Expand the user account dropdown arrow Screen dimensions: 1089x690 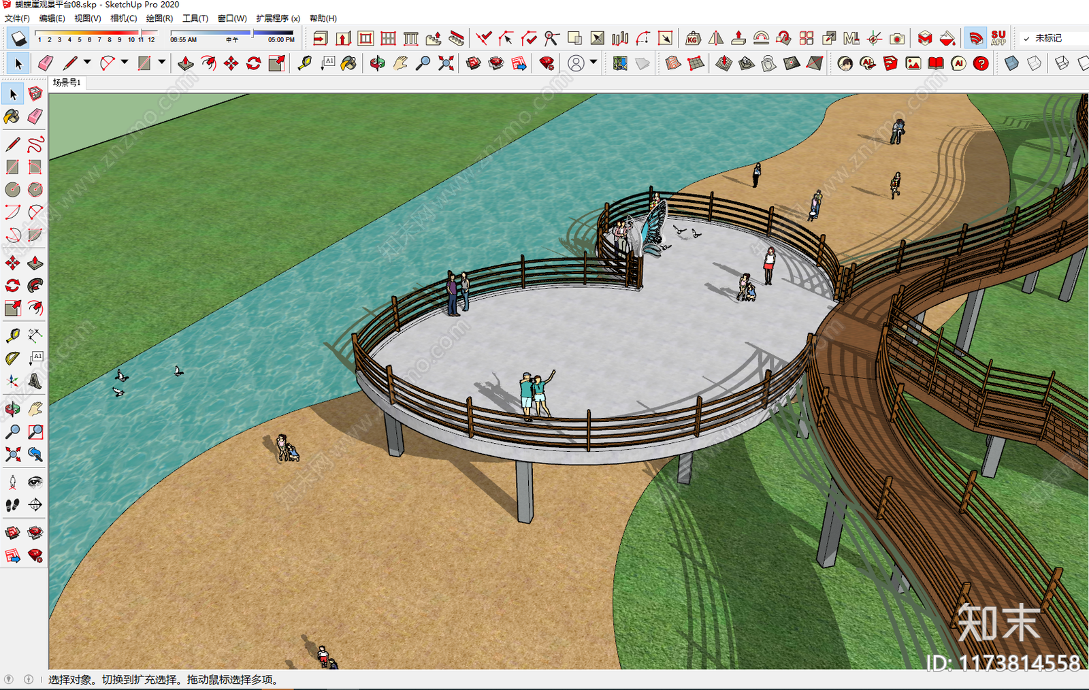coord(594,63)
